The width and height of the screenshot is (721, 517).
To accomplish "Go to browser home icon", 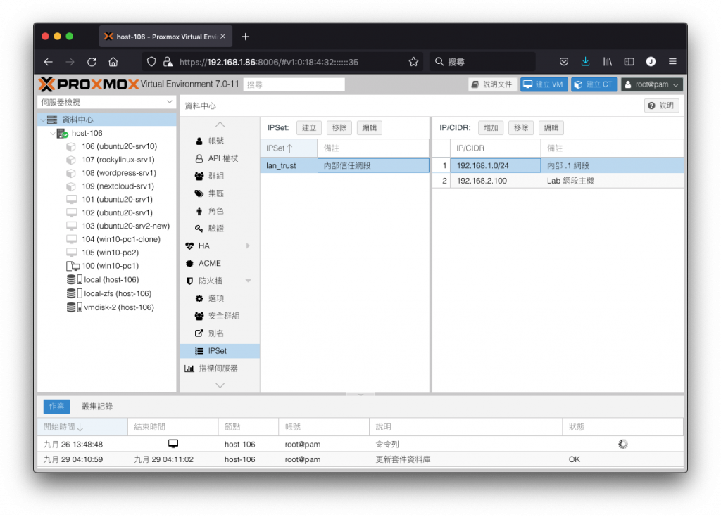I will [x=113, y=62].
